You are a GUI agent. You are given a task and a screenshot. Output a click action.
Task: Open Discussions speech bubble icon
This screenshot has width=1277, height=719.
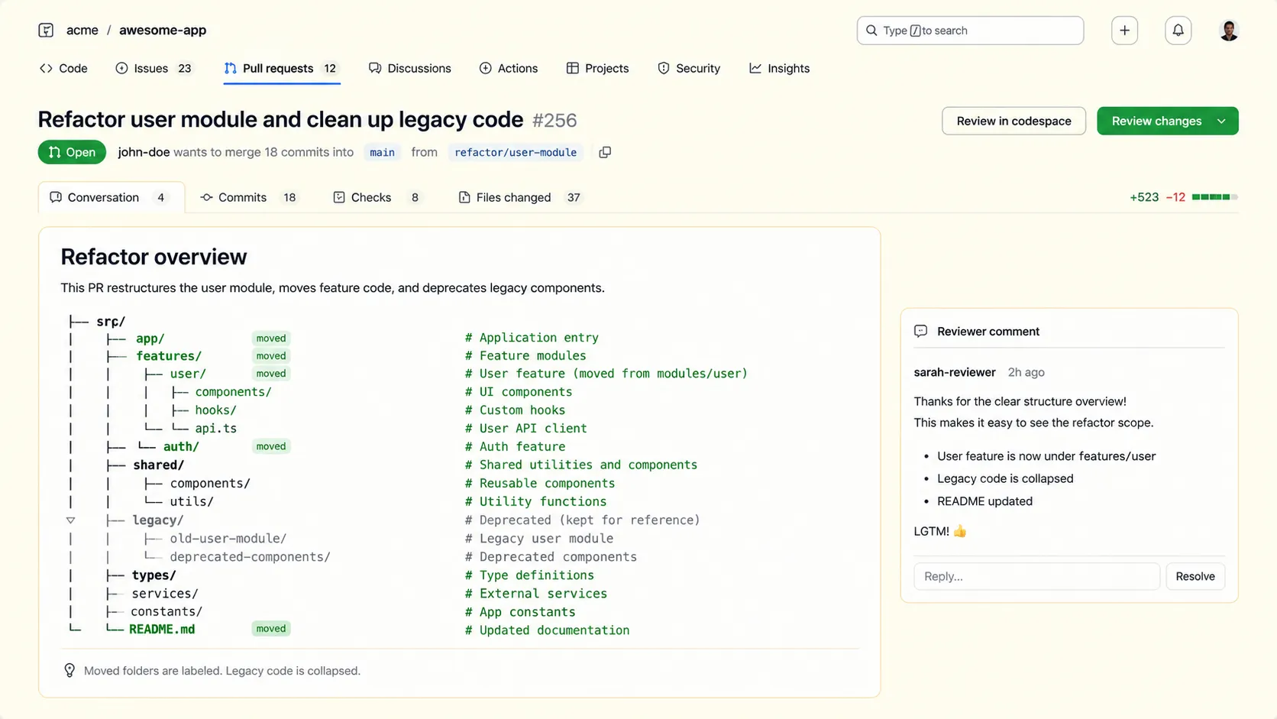coord(374,68)
